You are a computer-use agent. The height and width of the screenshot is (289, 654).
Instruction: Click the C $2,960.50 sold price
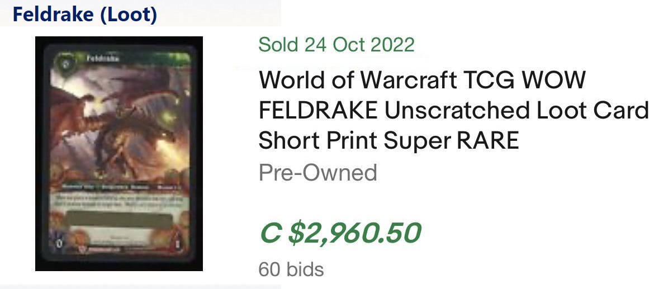(x=340, y=233)
